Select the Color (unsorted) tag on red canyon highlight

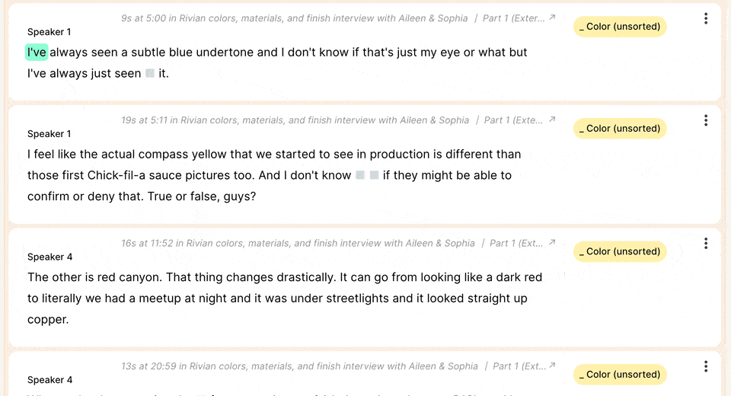[x=620, y=251]
